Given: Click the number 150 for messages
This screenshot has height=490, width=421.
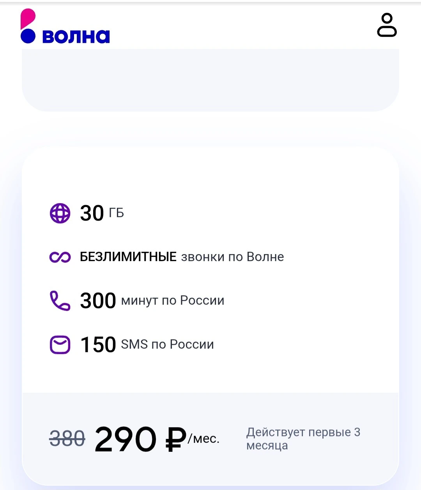Looking at the screenshot, I should click(98, 345).
